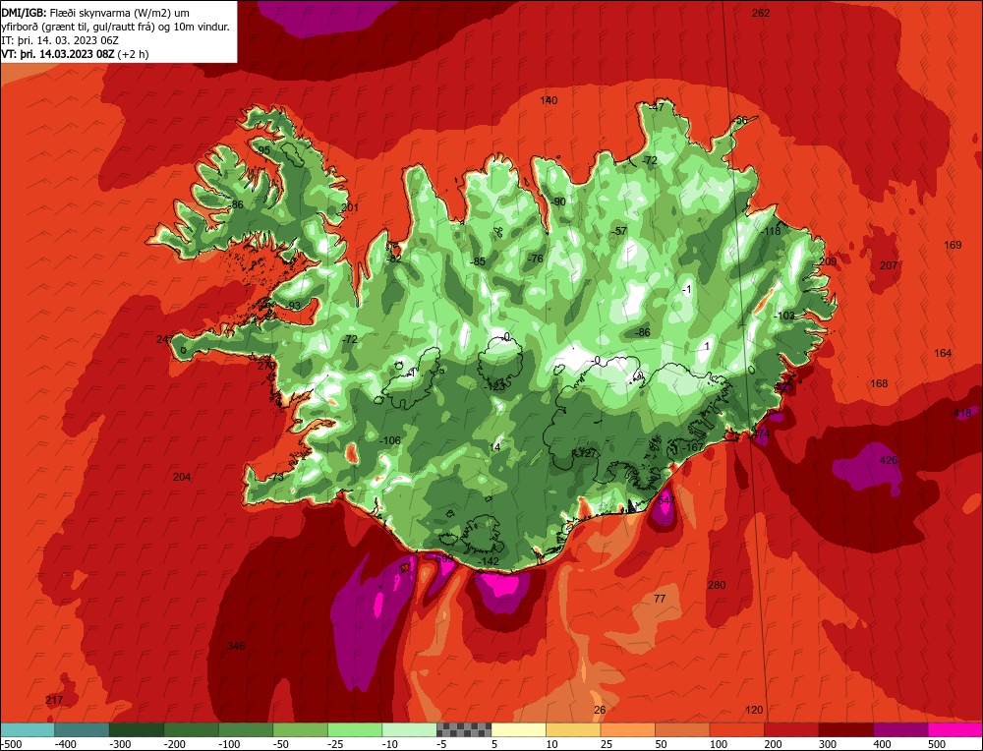The width and height of the screenshot is (983, 751).
Task: Click the 169 value near the right edge
Action: click(x=953, y=245)
